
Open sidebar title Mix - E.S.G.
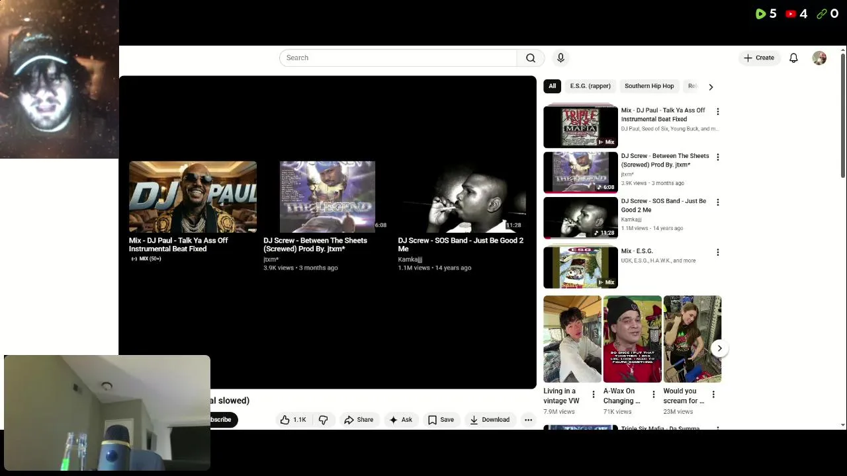point(637,251)
